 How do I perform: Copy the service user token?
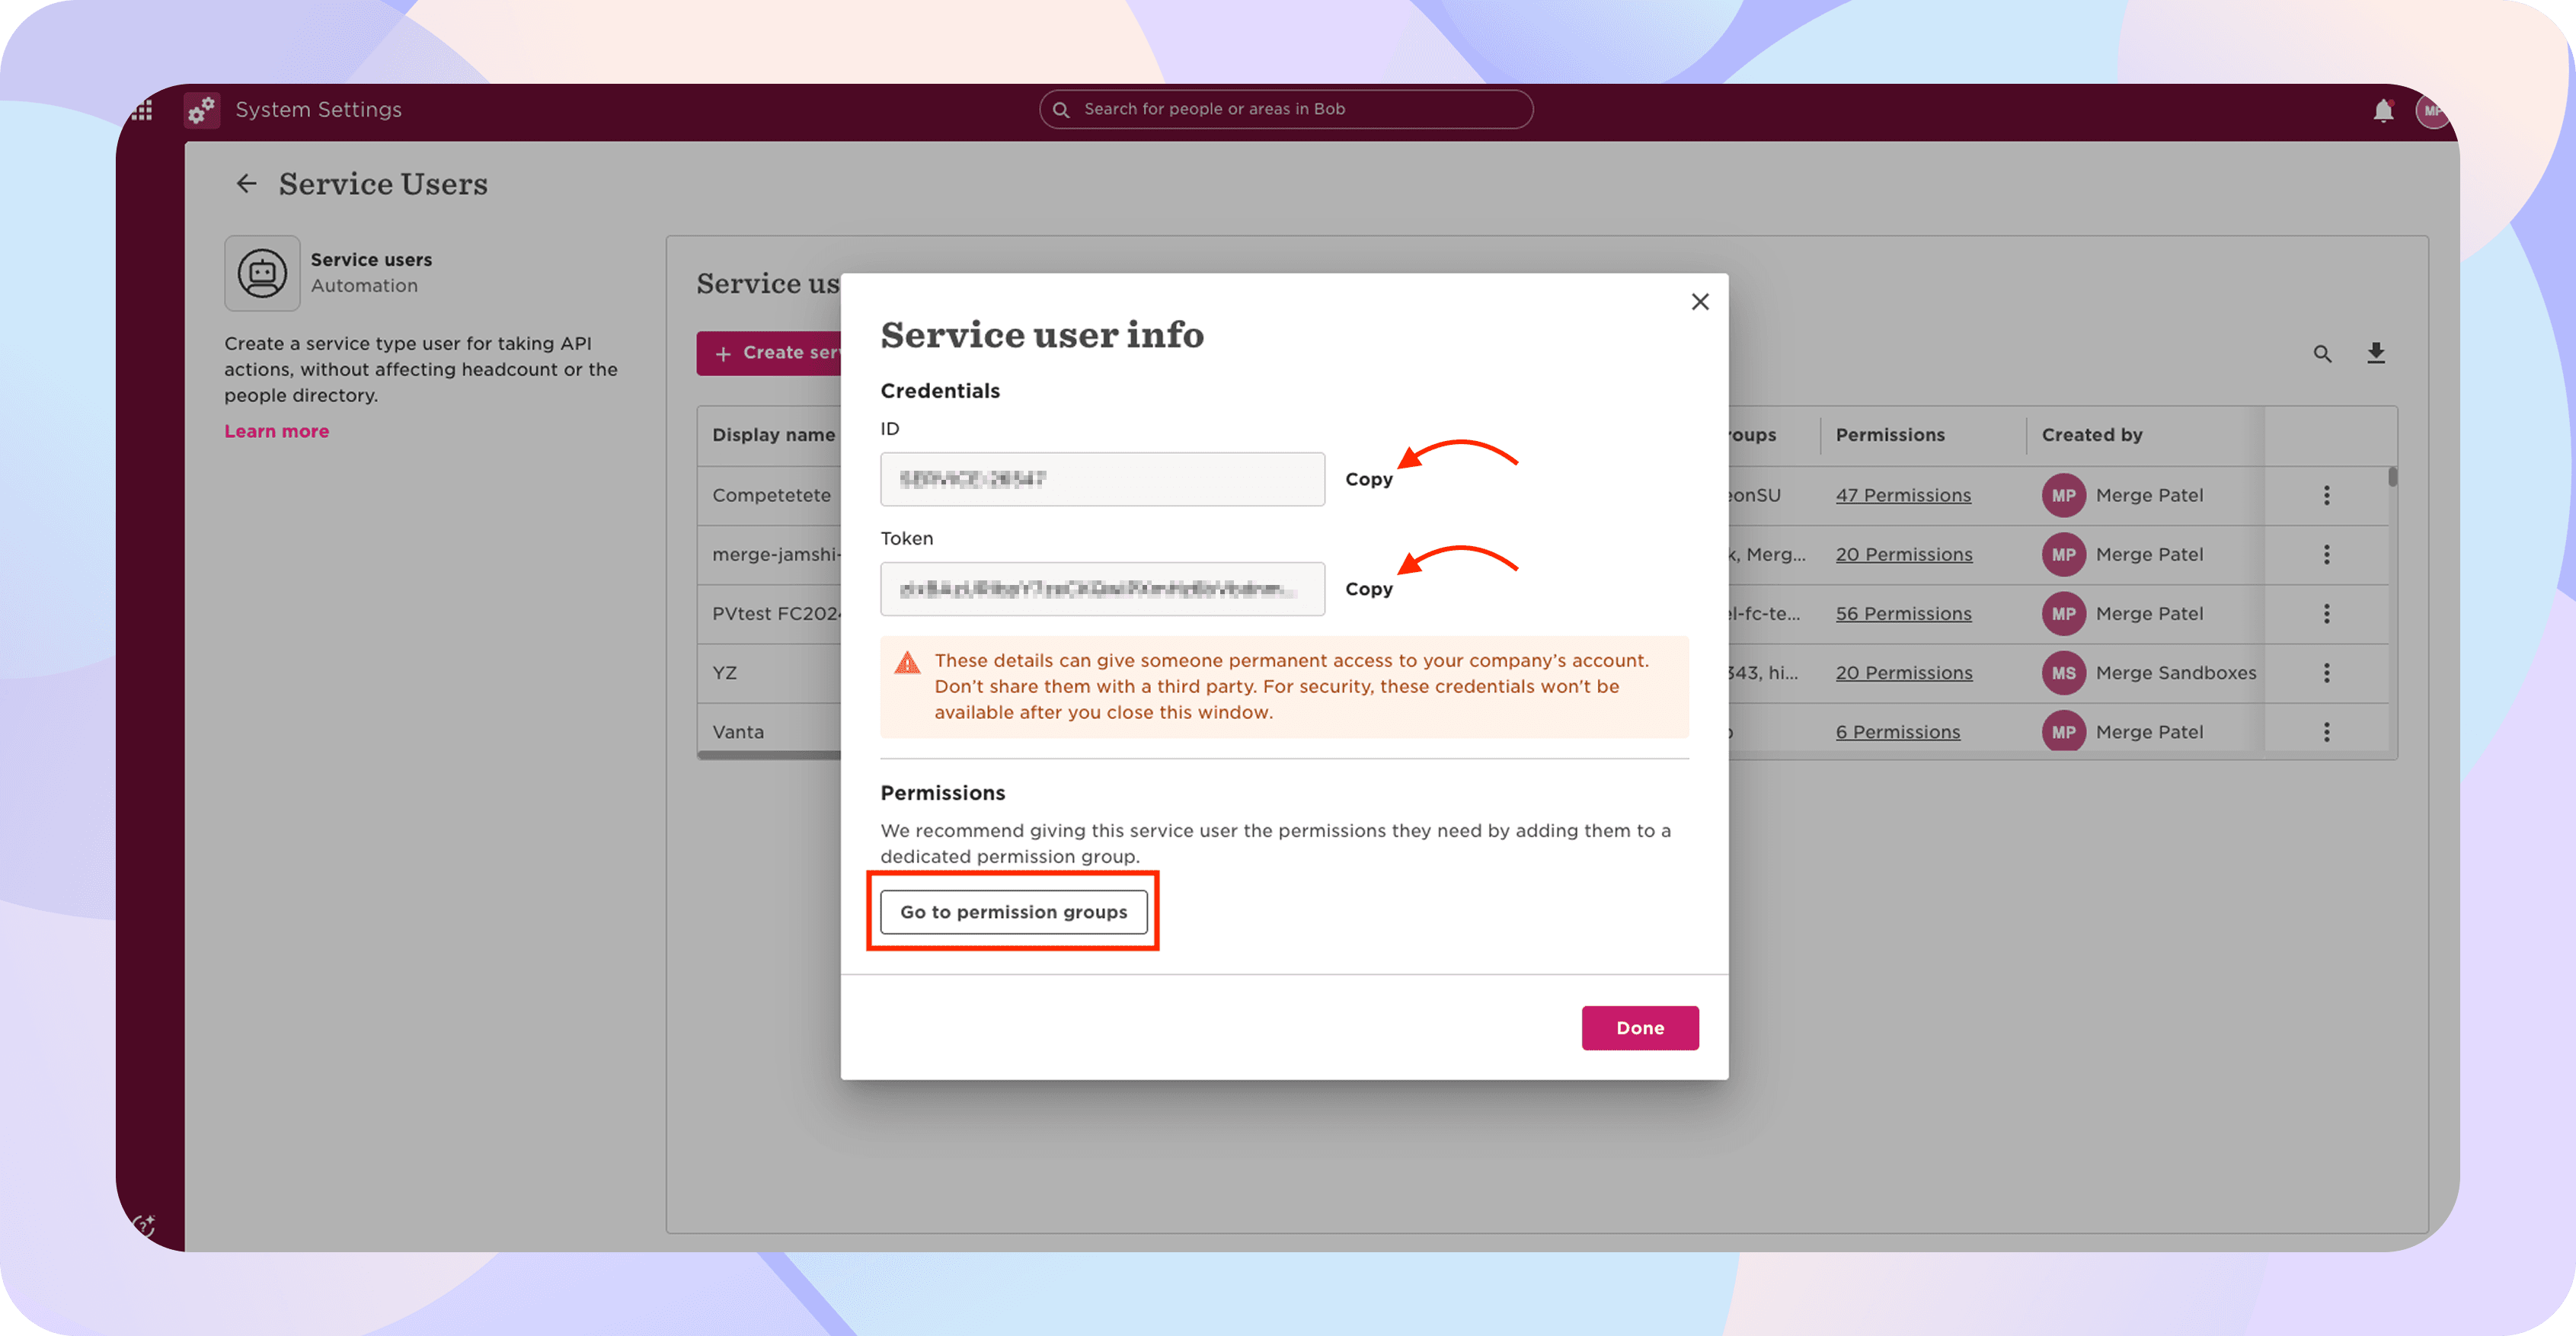click(x=1368, y=589)
